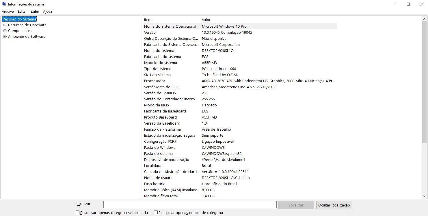
Task: Click AMD A8-3870 APU processor value
Action: coord(269,81)
